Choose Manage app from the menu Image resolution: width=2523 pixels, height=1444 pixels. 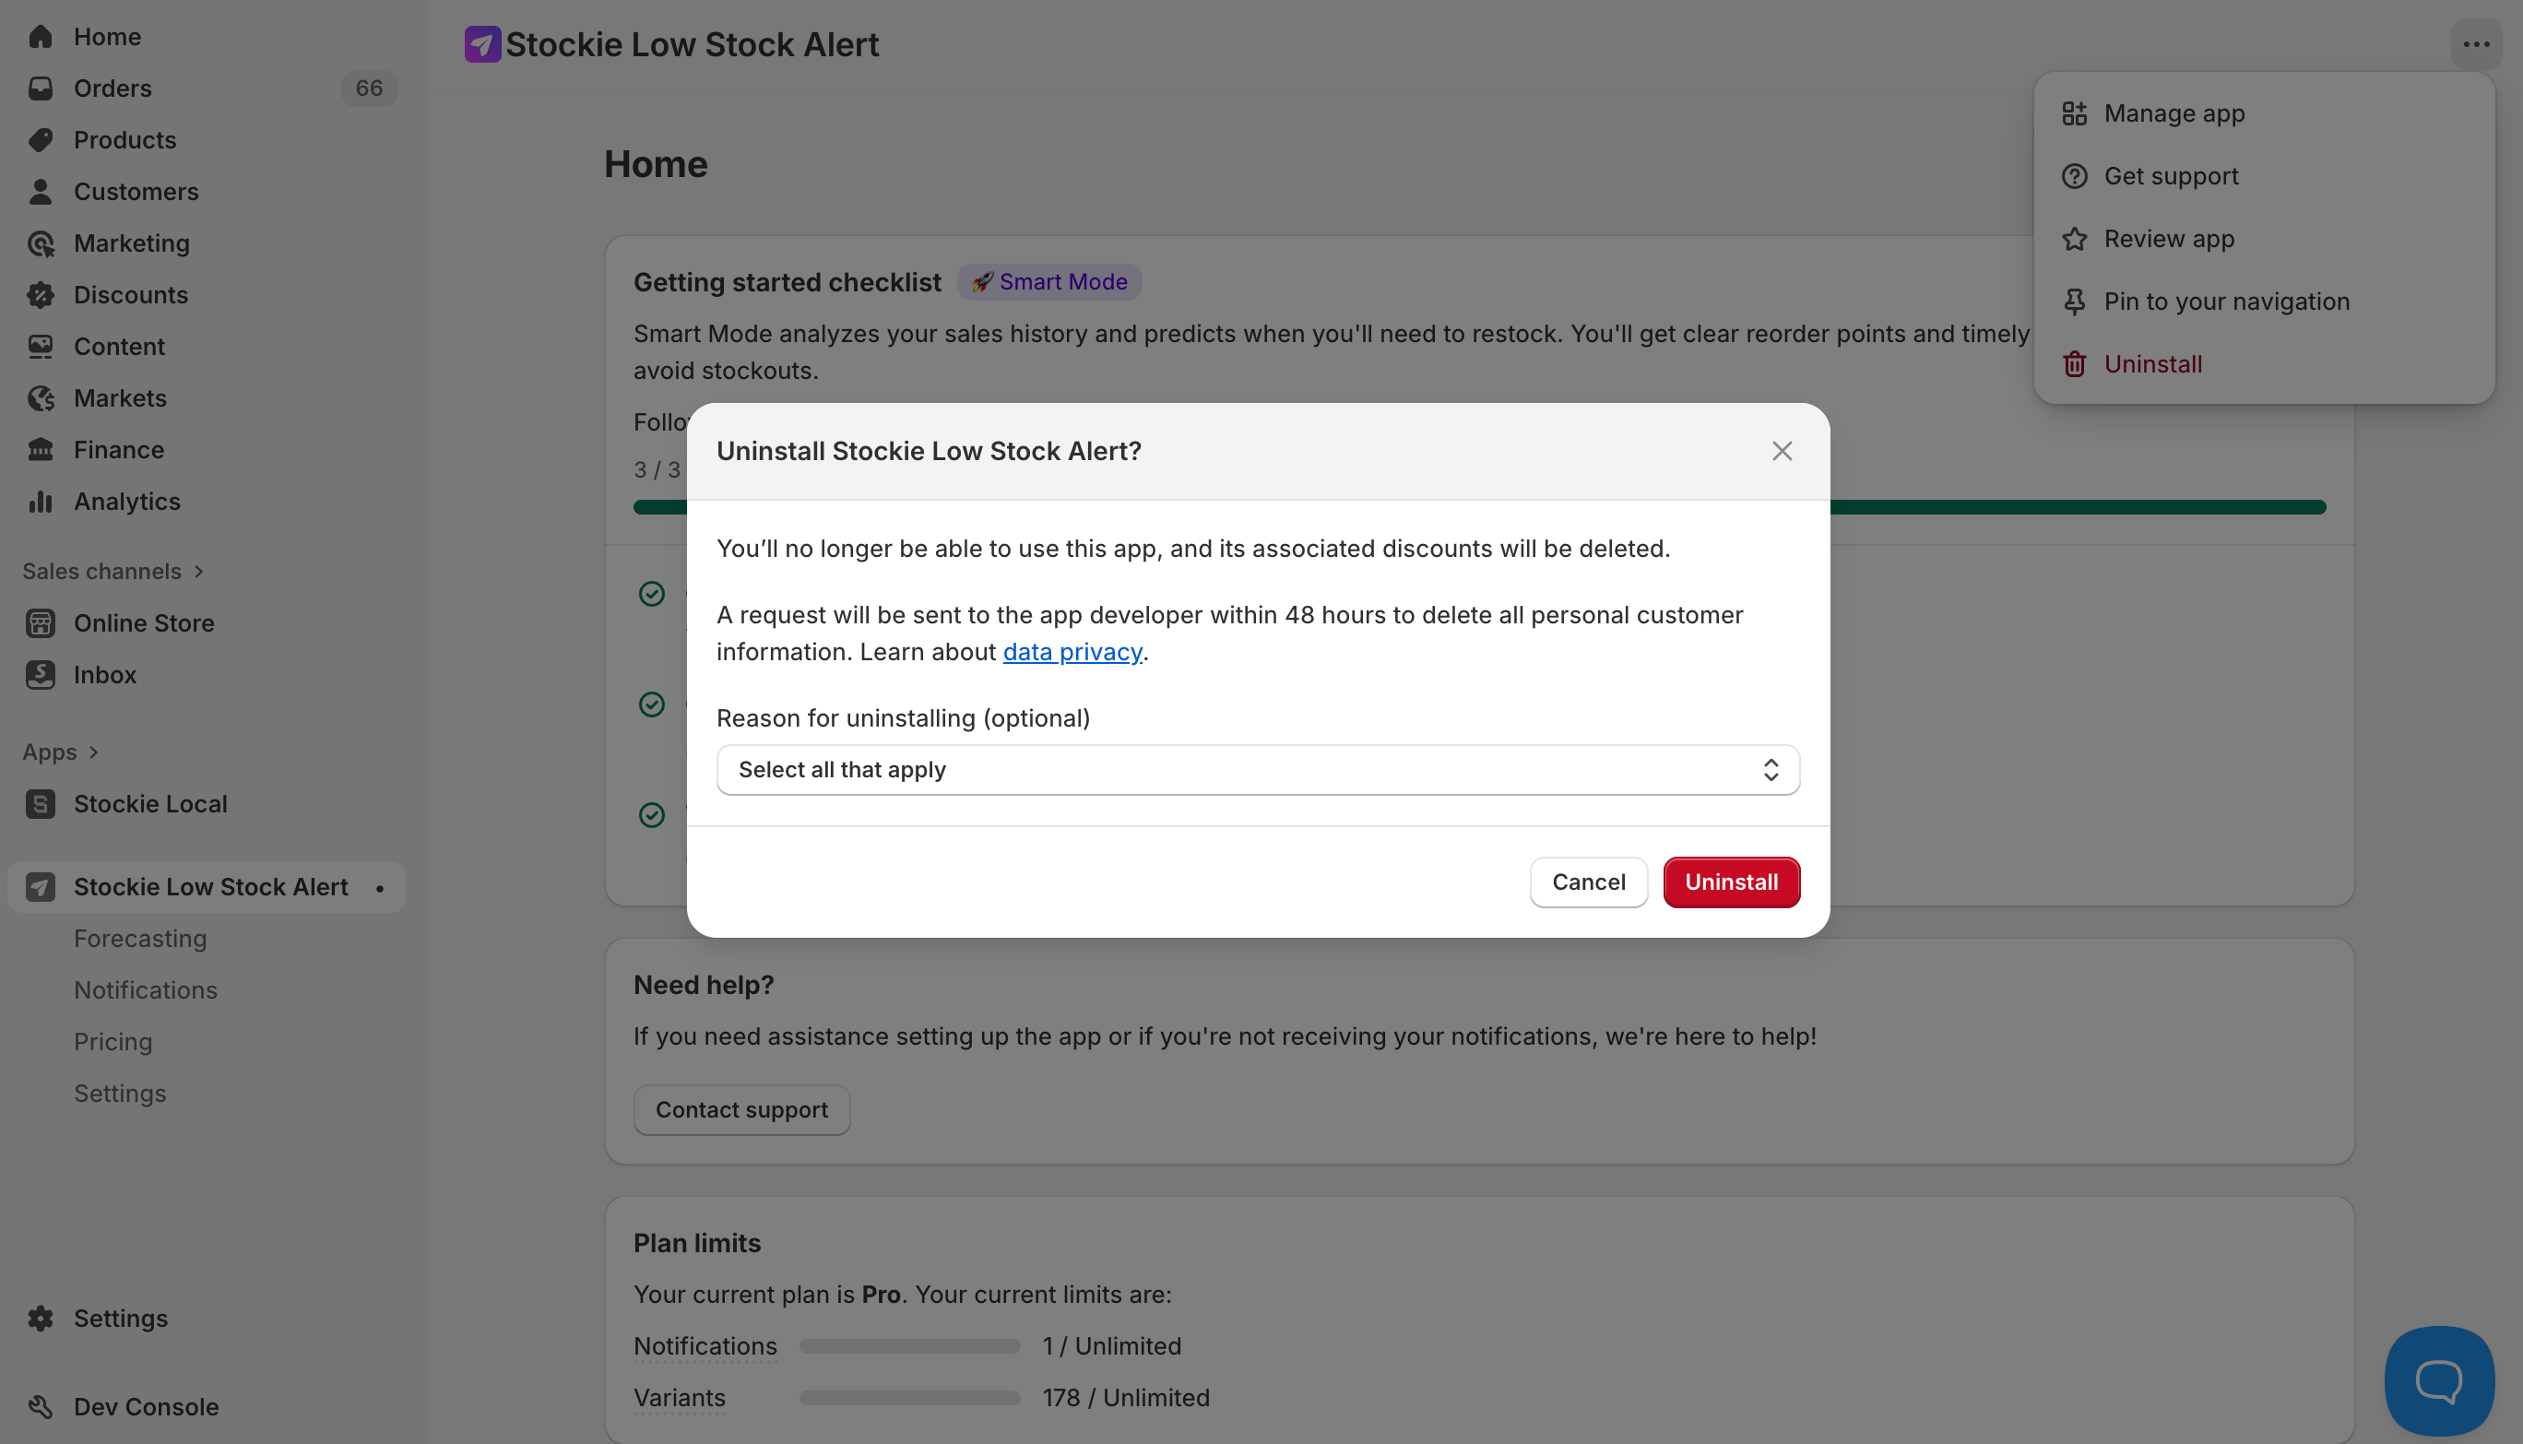[2174, 114]
